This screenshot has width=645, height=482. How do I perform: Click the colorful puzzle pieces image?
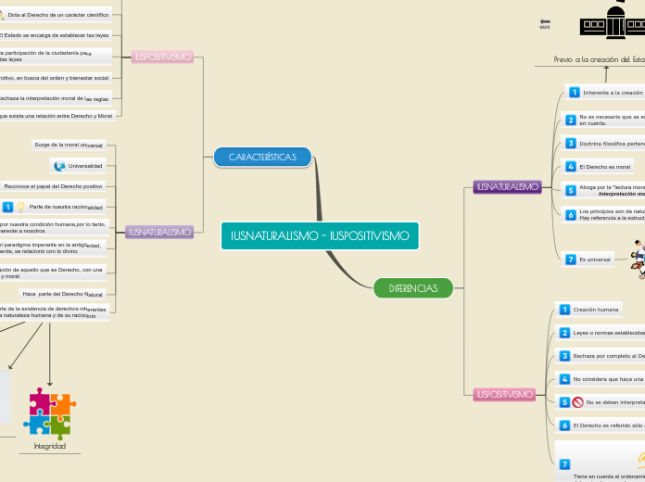[50, 413]
